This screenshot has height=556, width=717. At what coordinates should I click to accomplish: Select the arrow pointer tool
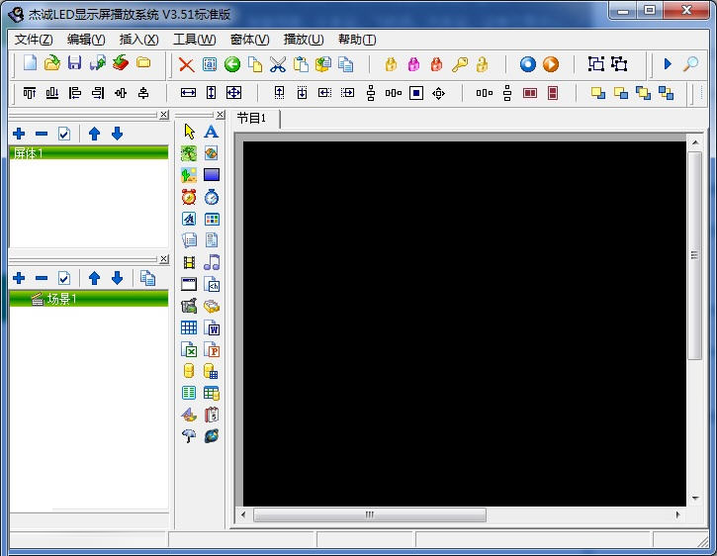point(189,132)
